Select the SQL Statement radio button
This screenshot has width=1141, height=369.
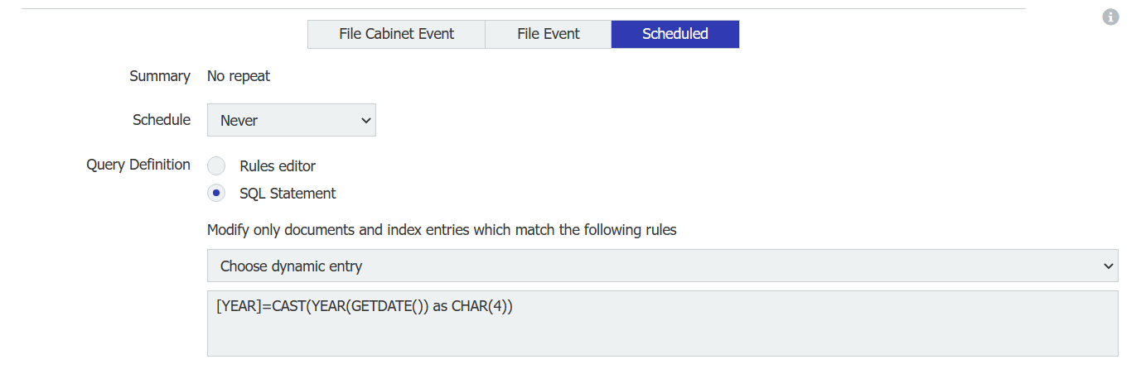tap(216, 194)
